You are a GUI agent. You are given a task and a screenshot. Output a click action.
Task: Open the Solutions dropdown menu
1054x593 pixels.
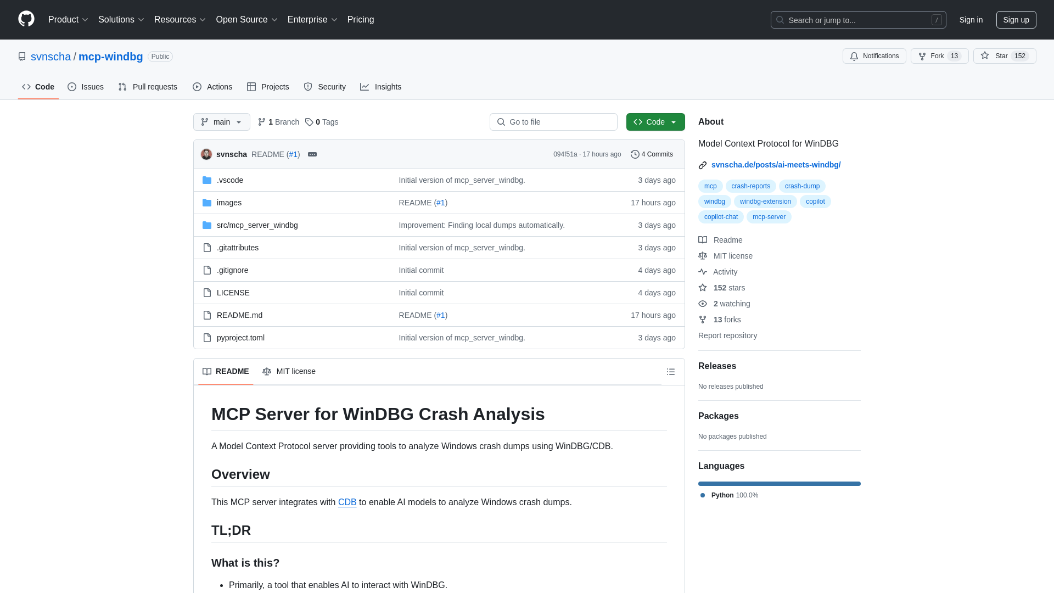coord(121,19)
